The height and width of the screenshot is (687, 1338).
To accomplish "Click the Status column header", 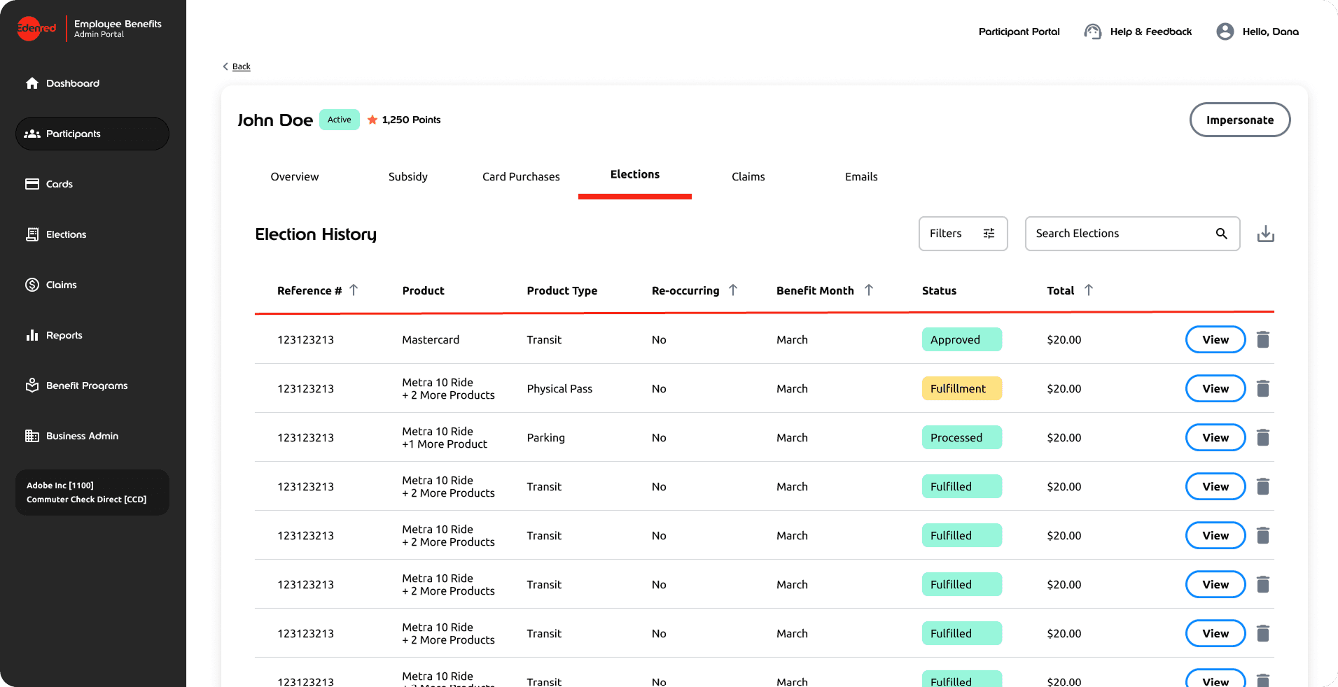I will coord(939,290).
